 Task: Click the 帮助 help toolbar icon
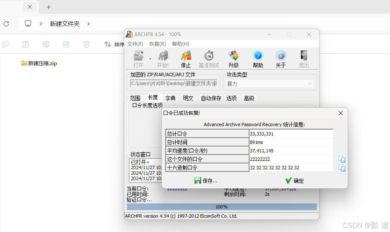258,59
